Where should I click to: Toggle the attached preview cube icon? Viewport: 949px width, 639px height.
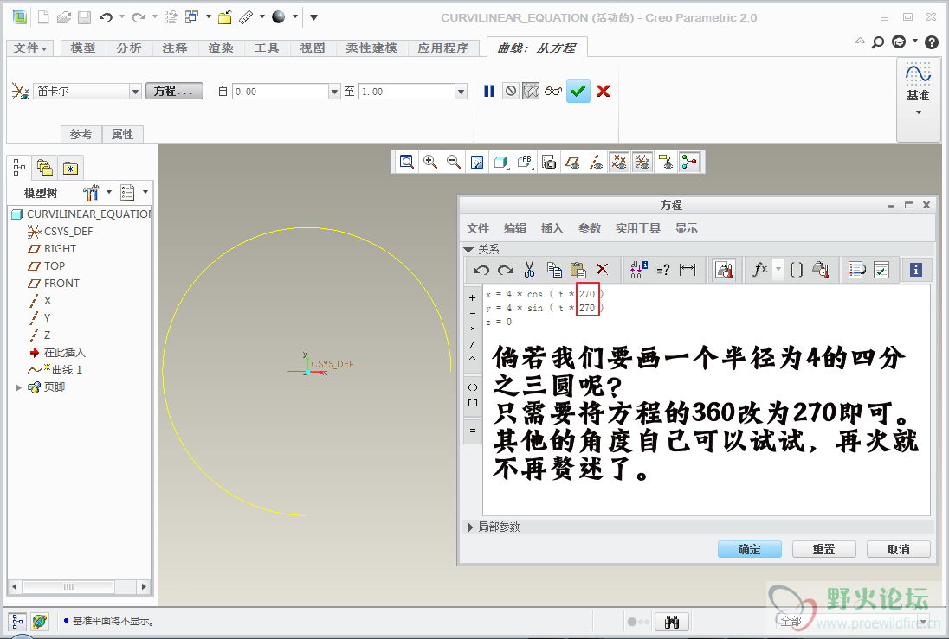pos(531,92)
